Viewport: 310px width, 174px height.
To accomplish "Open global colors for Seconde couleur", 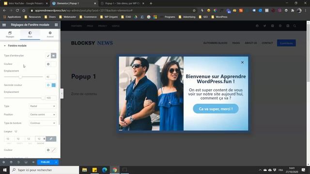I will [48, 85].
